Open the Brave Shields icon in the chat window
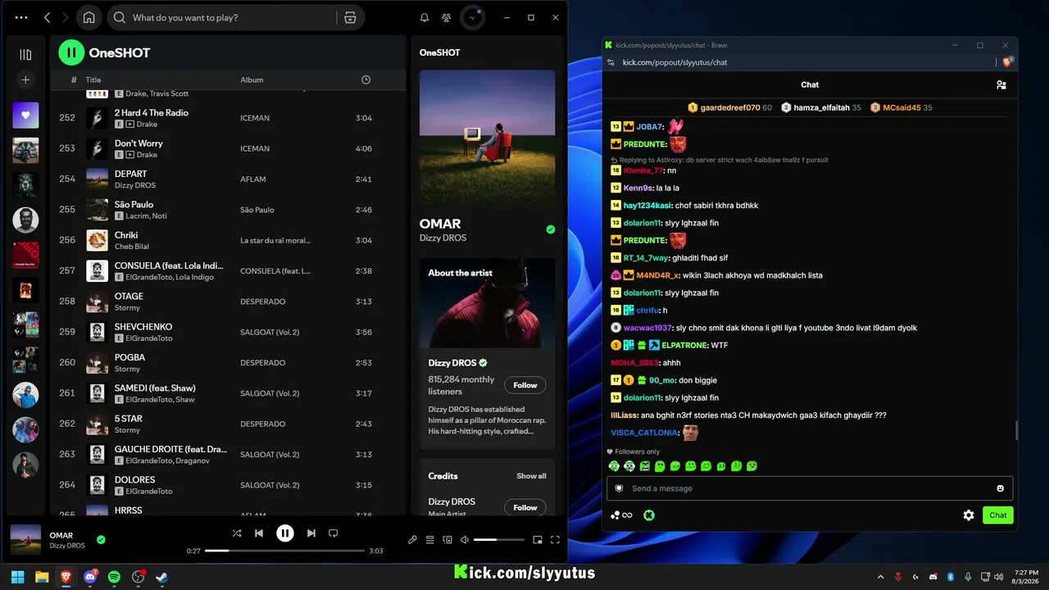The image size is (1049, 590). click(x=1007, y=62)
